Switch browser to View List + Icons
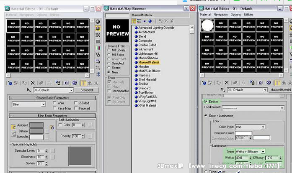This screenshot has height=173, width=292. coord(139,21)
